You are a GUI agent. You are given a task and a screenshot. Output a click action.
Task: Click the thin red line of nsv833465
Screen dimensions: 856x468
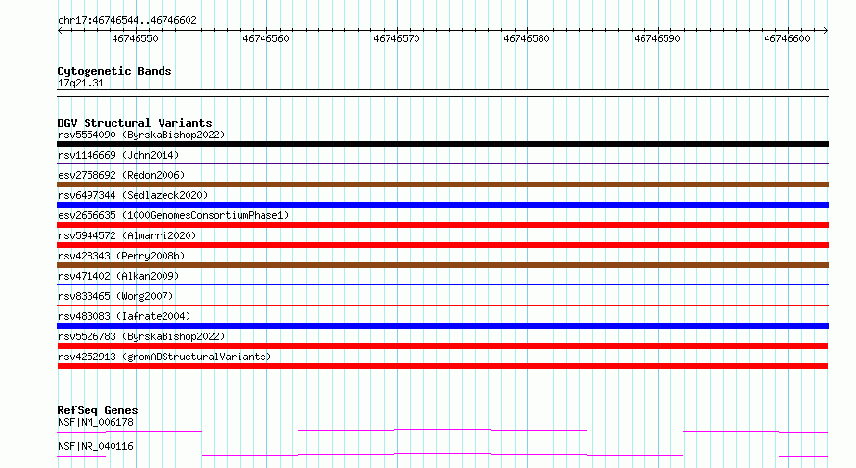click(x=442, y=305)
